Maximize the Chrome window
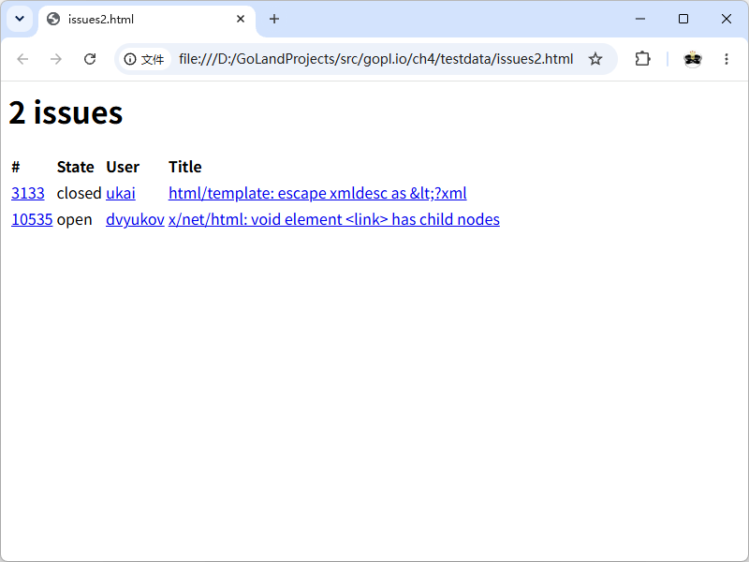749x562 pixels. tap(683, 19)
